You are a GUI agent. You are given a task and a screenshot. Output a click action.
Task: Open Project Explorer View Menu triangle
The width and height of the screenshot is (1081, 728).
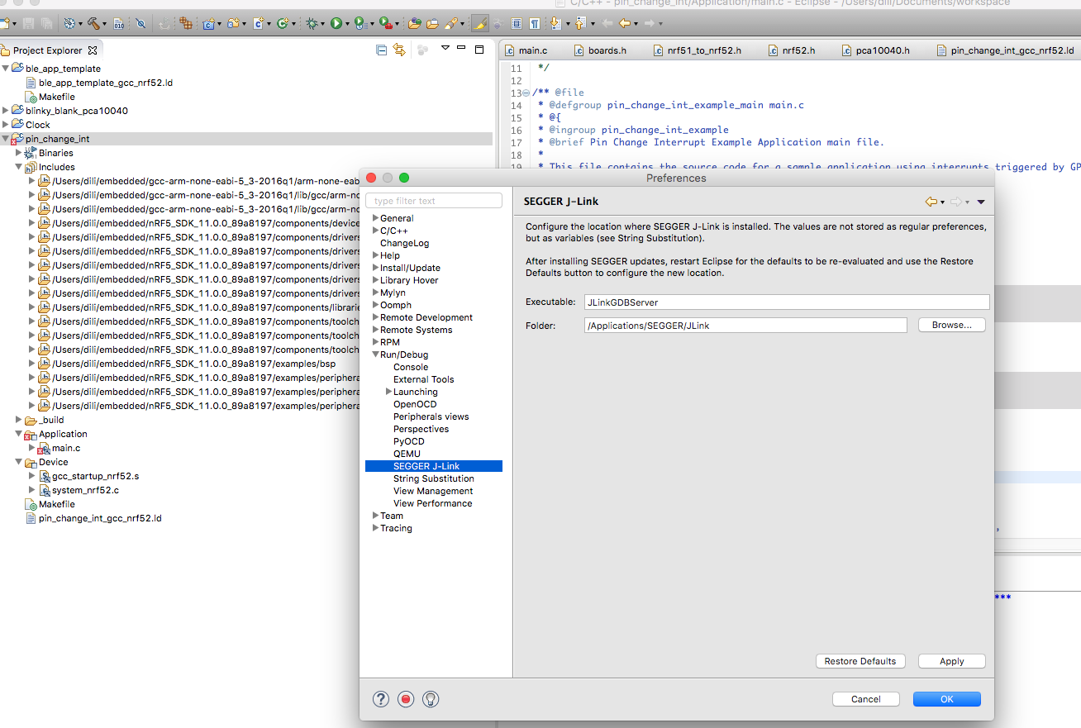point(445,49)
